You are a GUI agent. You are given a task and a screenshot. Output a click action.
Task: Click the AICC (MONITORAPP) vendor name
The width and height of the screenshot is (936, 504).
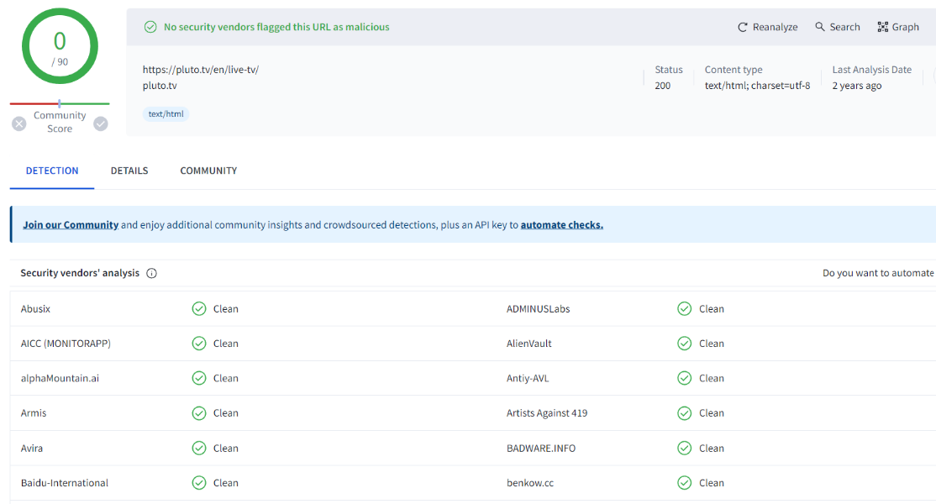[x=66, y=344]
